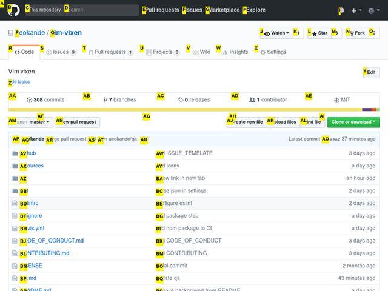Image resolution: width=388 pixels, height=291 pixels.
Task: Expand Clone or download
Action: [353, 122]
